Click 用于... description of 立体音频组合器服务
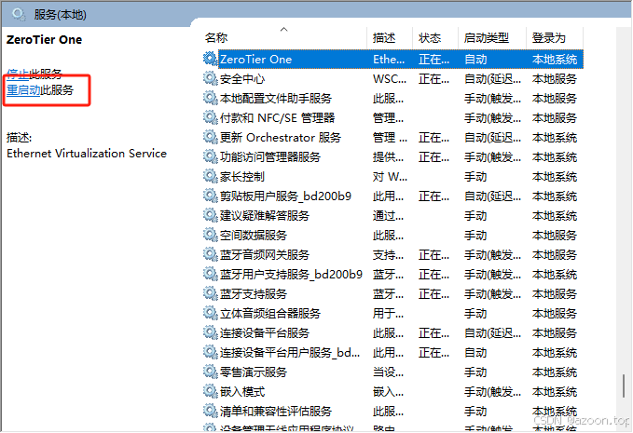Image resolution: width=633 pixels, height=433 pixels. (x=388, y=313)
